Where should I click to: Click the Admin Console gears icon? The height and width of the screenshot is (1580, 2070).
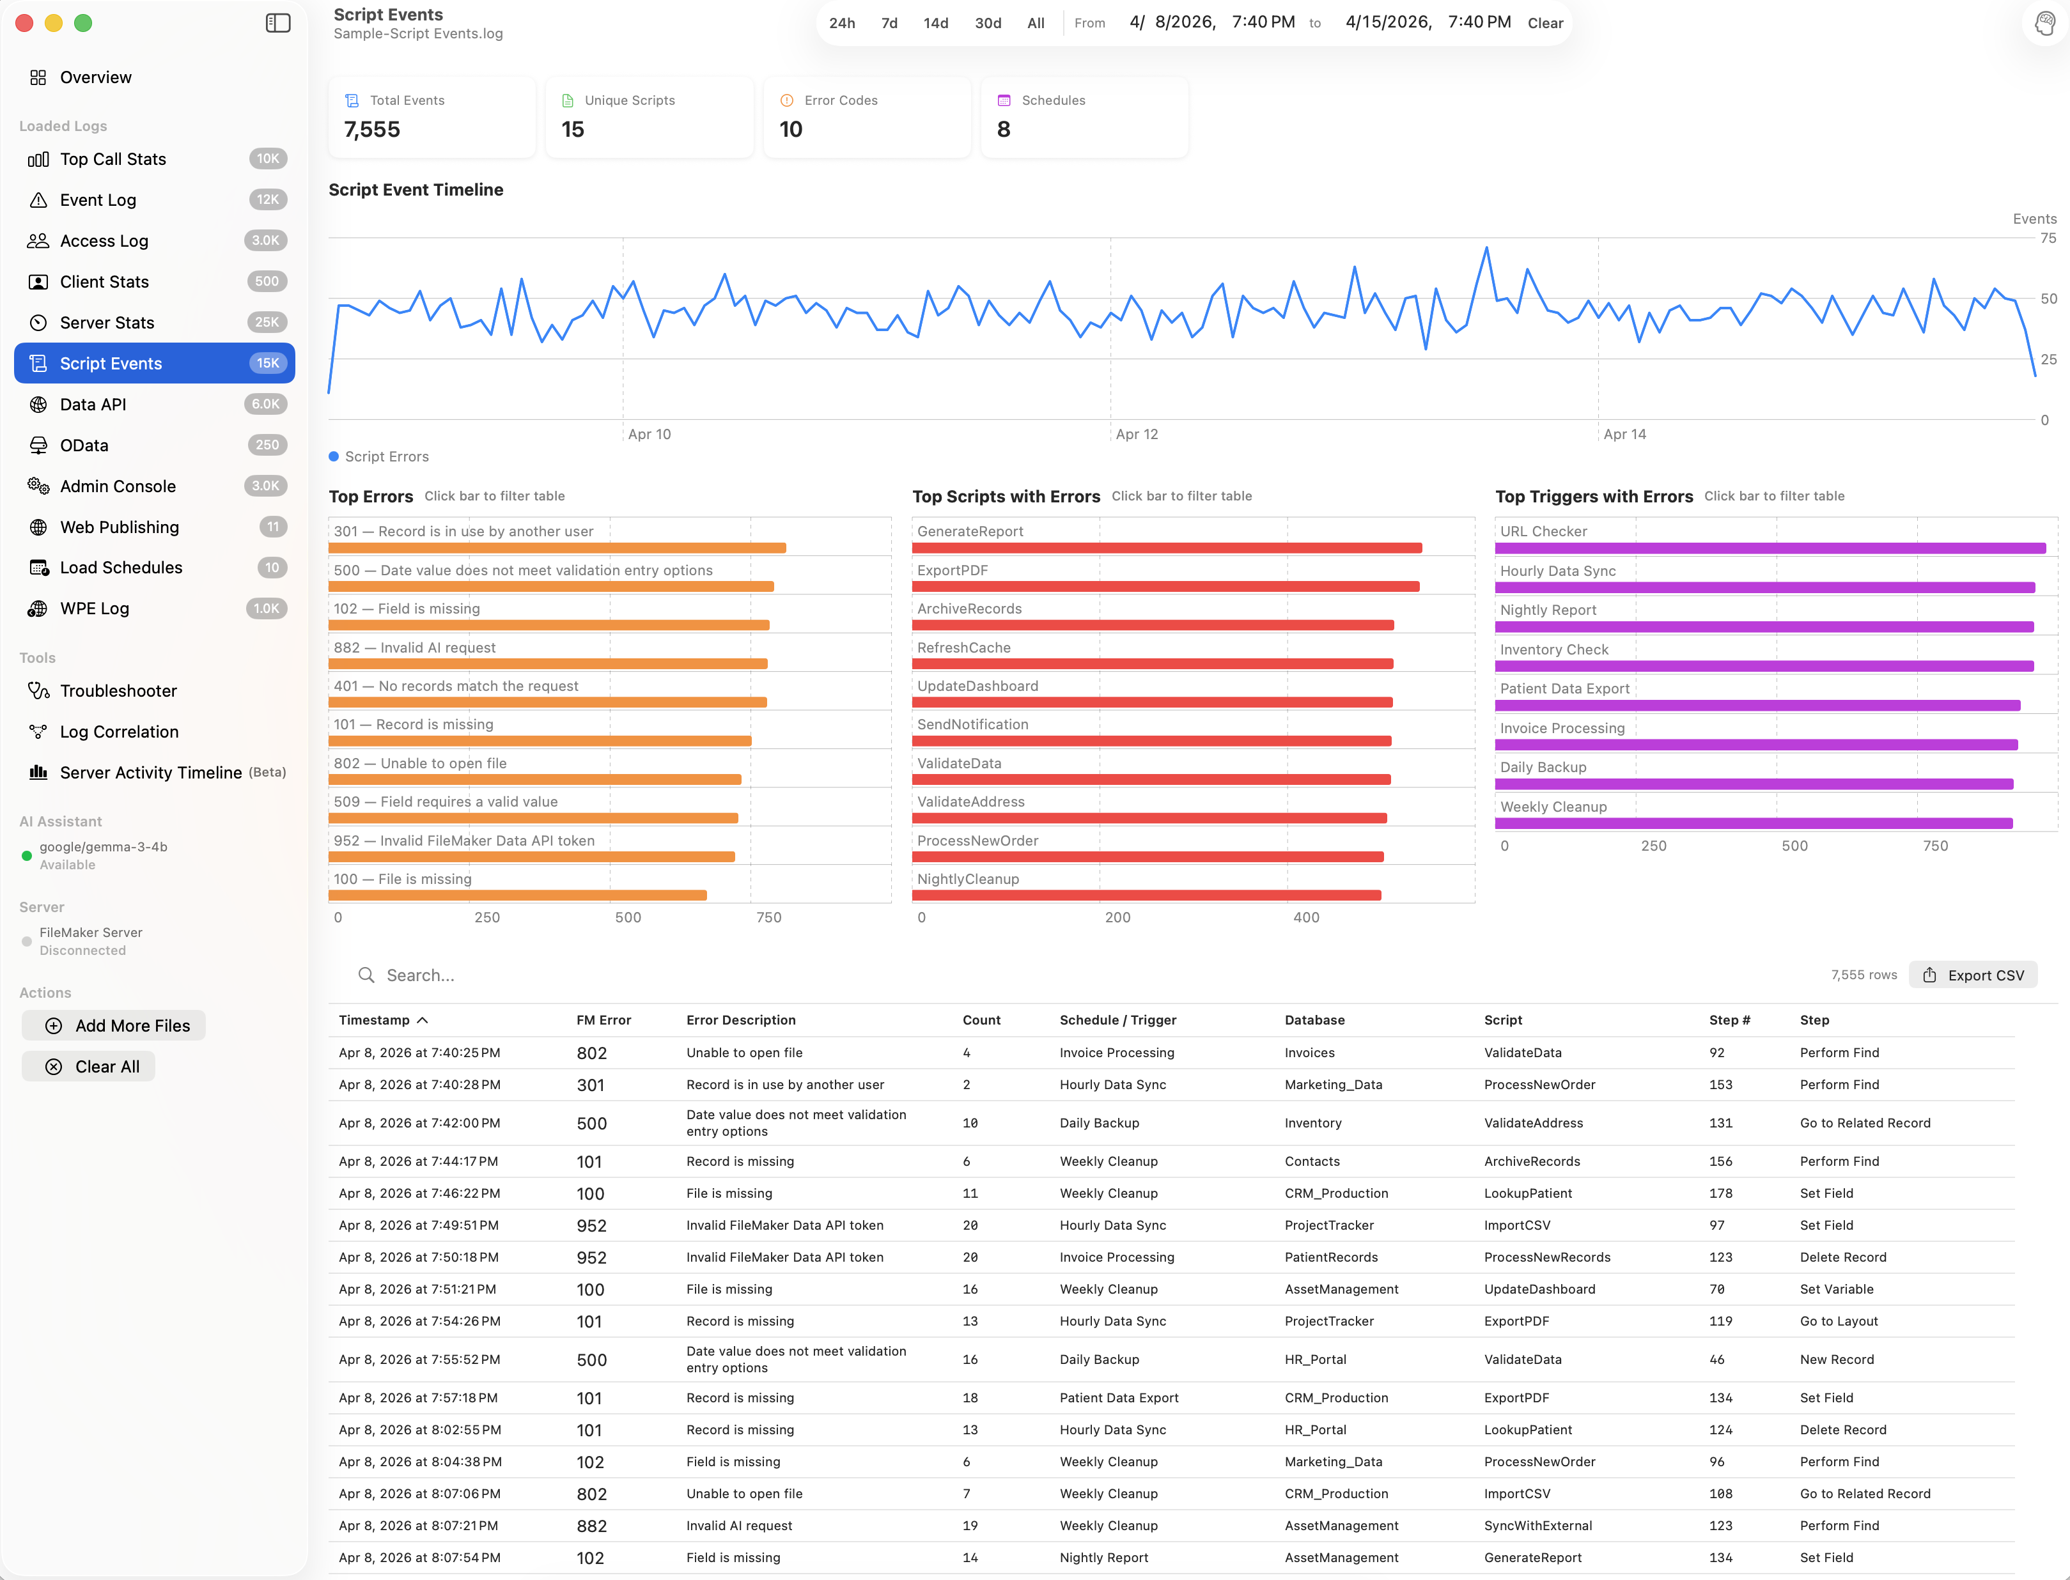(38, 486)
